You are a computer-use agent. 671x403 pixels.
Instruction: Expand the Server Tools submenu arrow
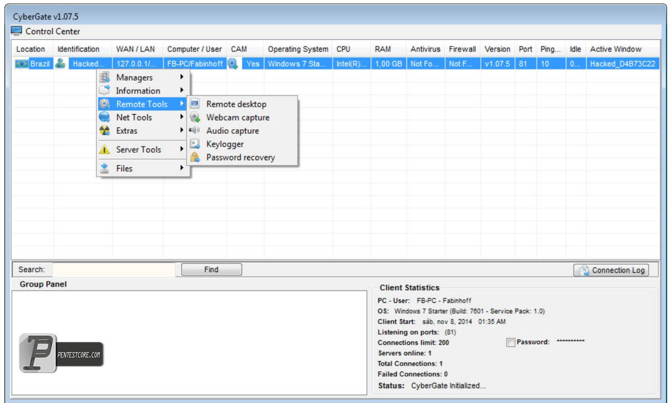(181, 149)
